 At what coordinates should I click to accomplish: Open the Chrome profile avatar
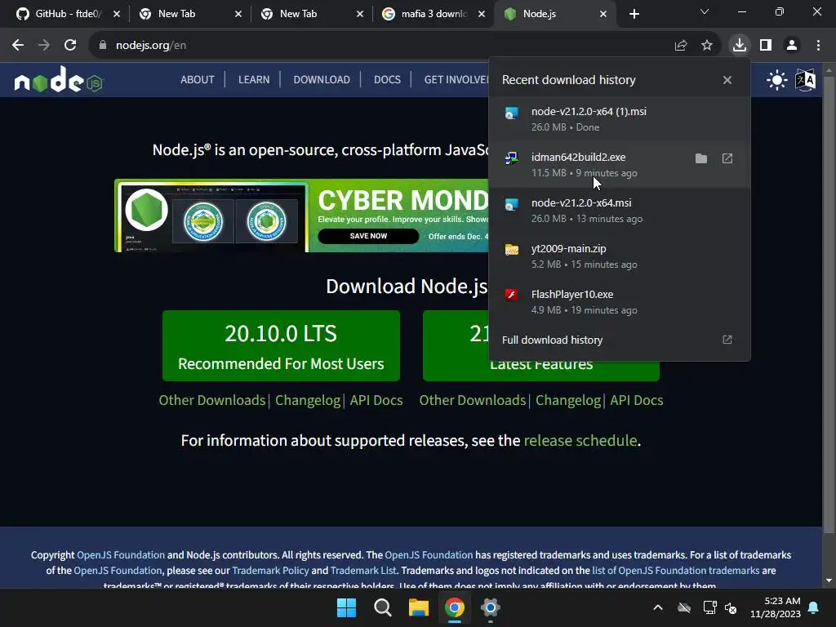[x=792, y=46]
